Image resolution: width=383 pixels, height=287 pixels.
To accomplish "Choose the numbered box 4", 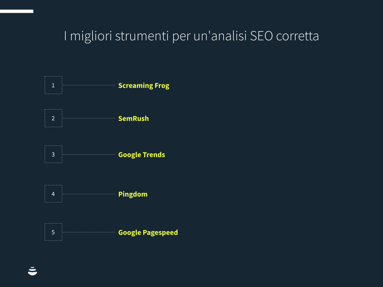I will (53, 194).
